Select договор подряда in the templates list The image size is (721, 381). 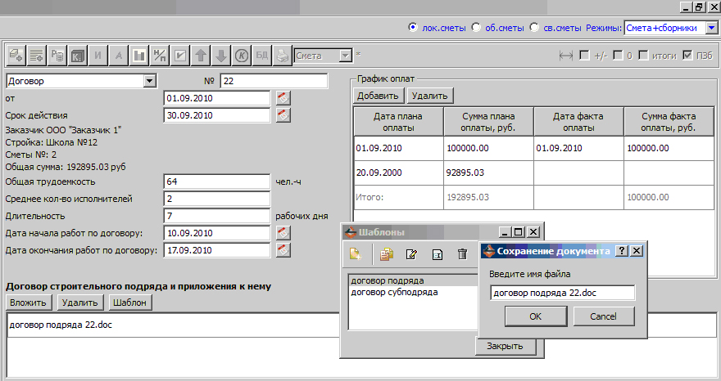tap(388, 281)
